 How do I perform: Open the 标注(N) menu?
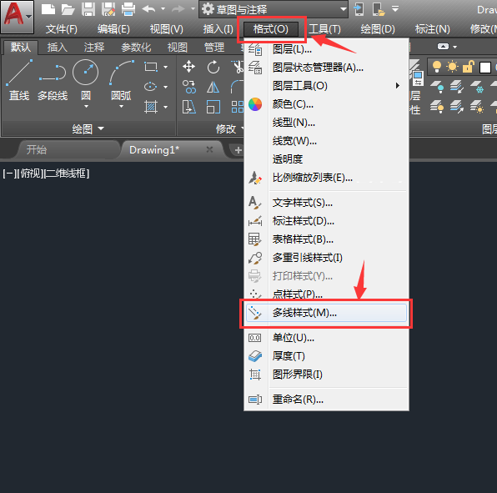(x=432, y=29)
